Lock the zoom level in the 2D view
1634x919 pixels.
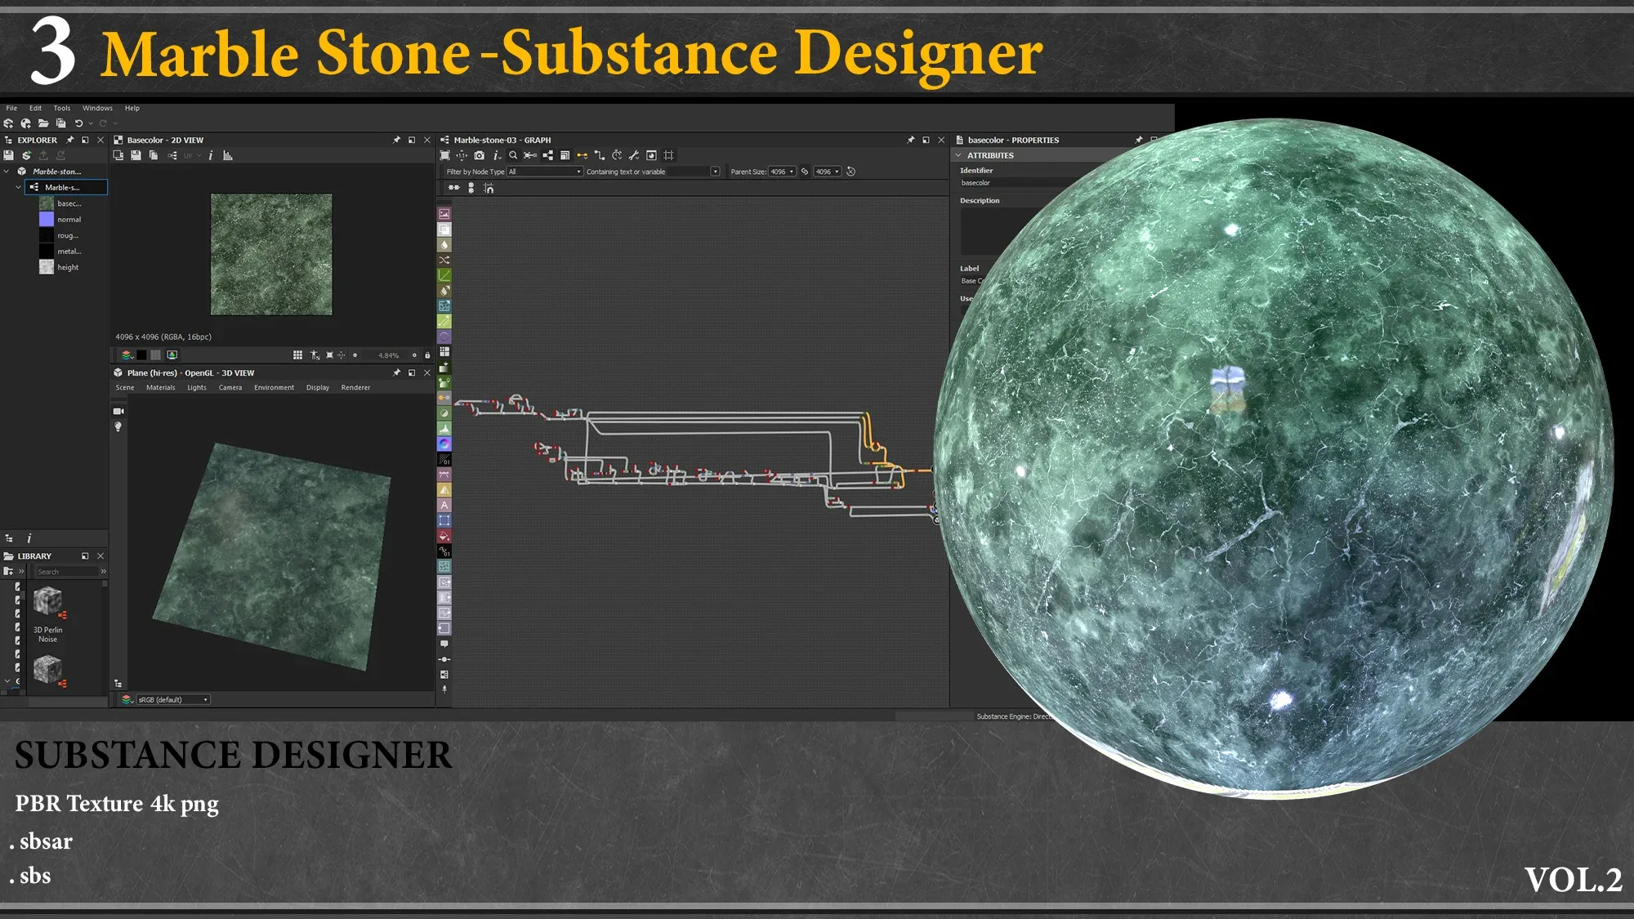[x=427, y=355]
